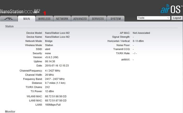This screenshot has height=113, width=183.
Task: Select the Device Model value text
Action: pyautogui.click(x=57, y=33)
